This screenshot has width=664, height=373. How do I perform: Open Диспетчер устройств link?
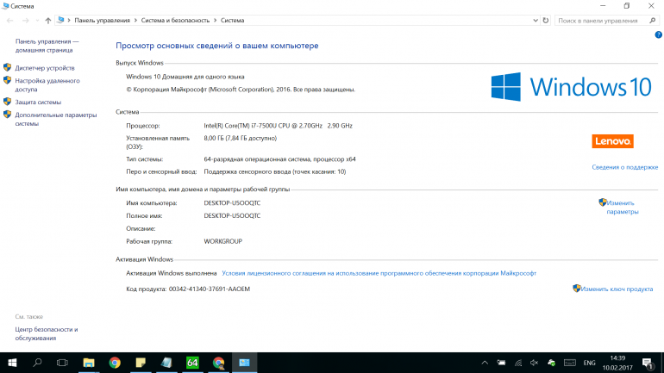tap(45, 68)
